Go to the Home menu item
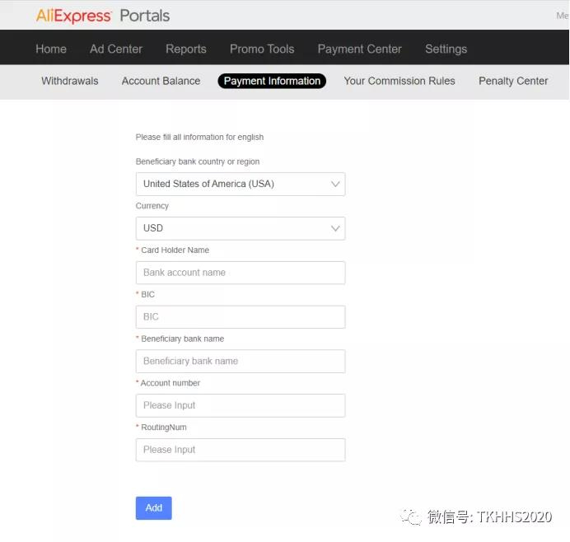The width and height of the screenshot is (570, 542). [x=51, y=49]
